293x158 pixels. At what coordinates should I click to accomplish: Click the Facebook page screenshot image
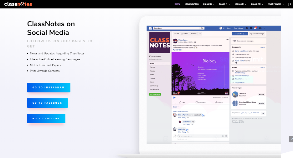[x=213, y=85]
